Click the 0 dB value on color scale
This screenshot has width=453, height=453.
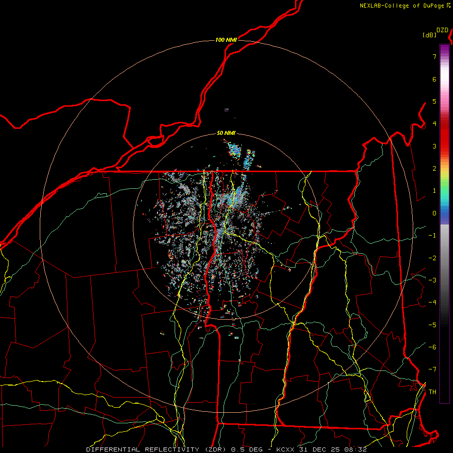(434, 213)
